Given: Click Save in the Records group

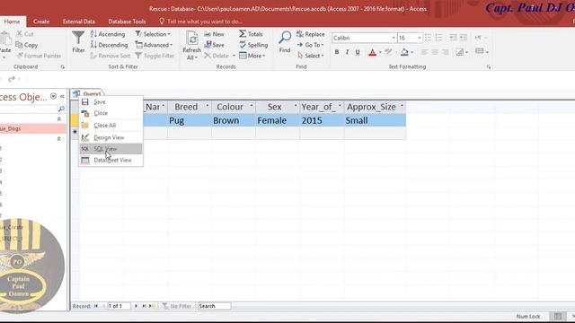Looking at the screenshot, I should 214,45.
